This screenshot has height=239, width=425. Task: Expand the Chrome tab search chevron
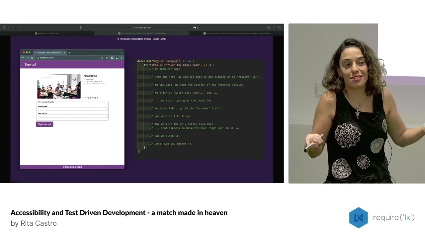click(121, 53)
